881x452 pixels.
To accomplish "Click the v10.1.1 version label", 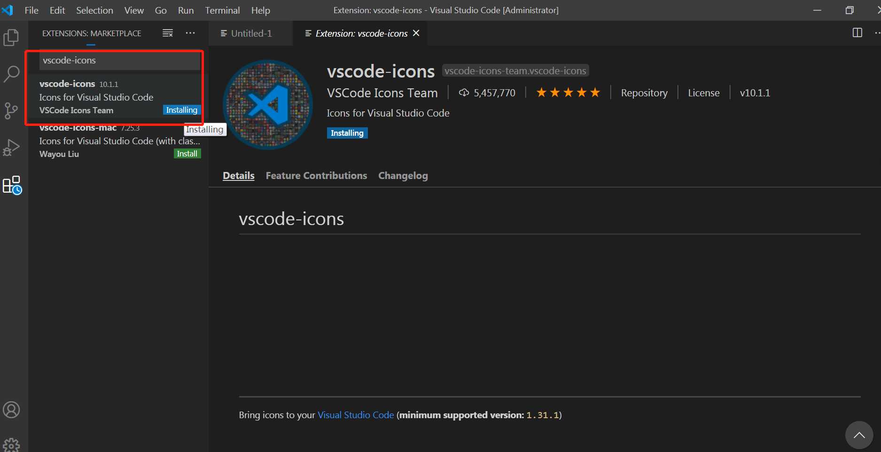I will pos(755,93).
